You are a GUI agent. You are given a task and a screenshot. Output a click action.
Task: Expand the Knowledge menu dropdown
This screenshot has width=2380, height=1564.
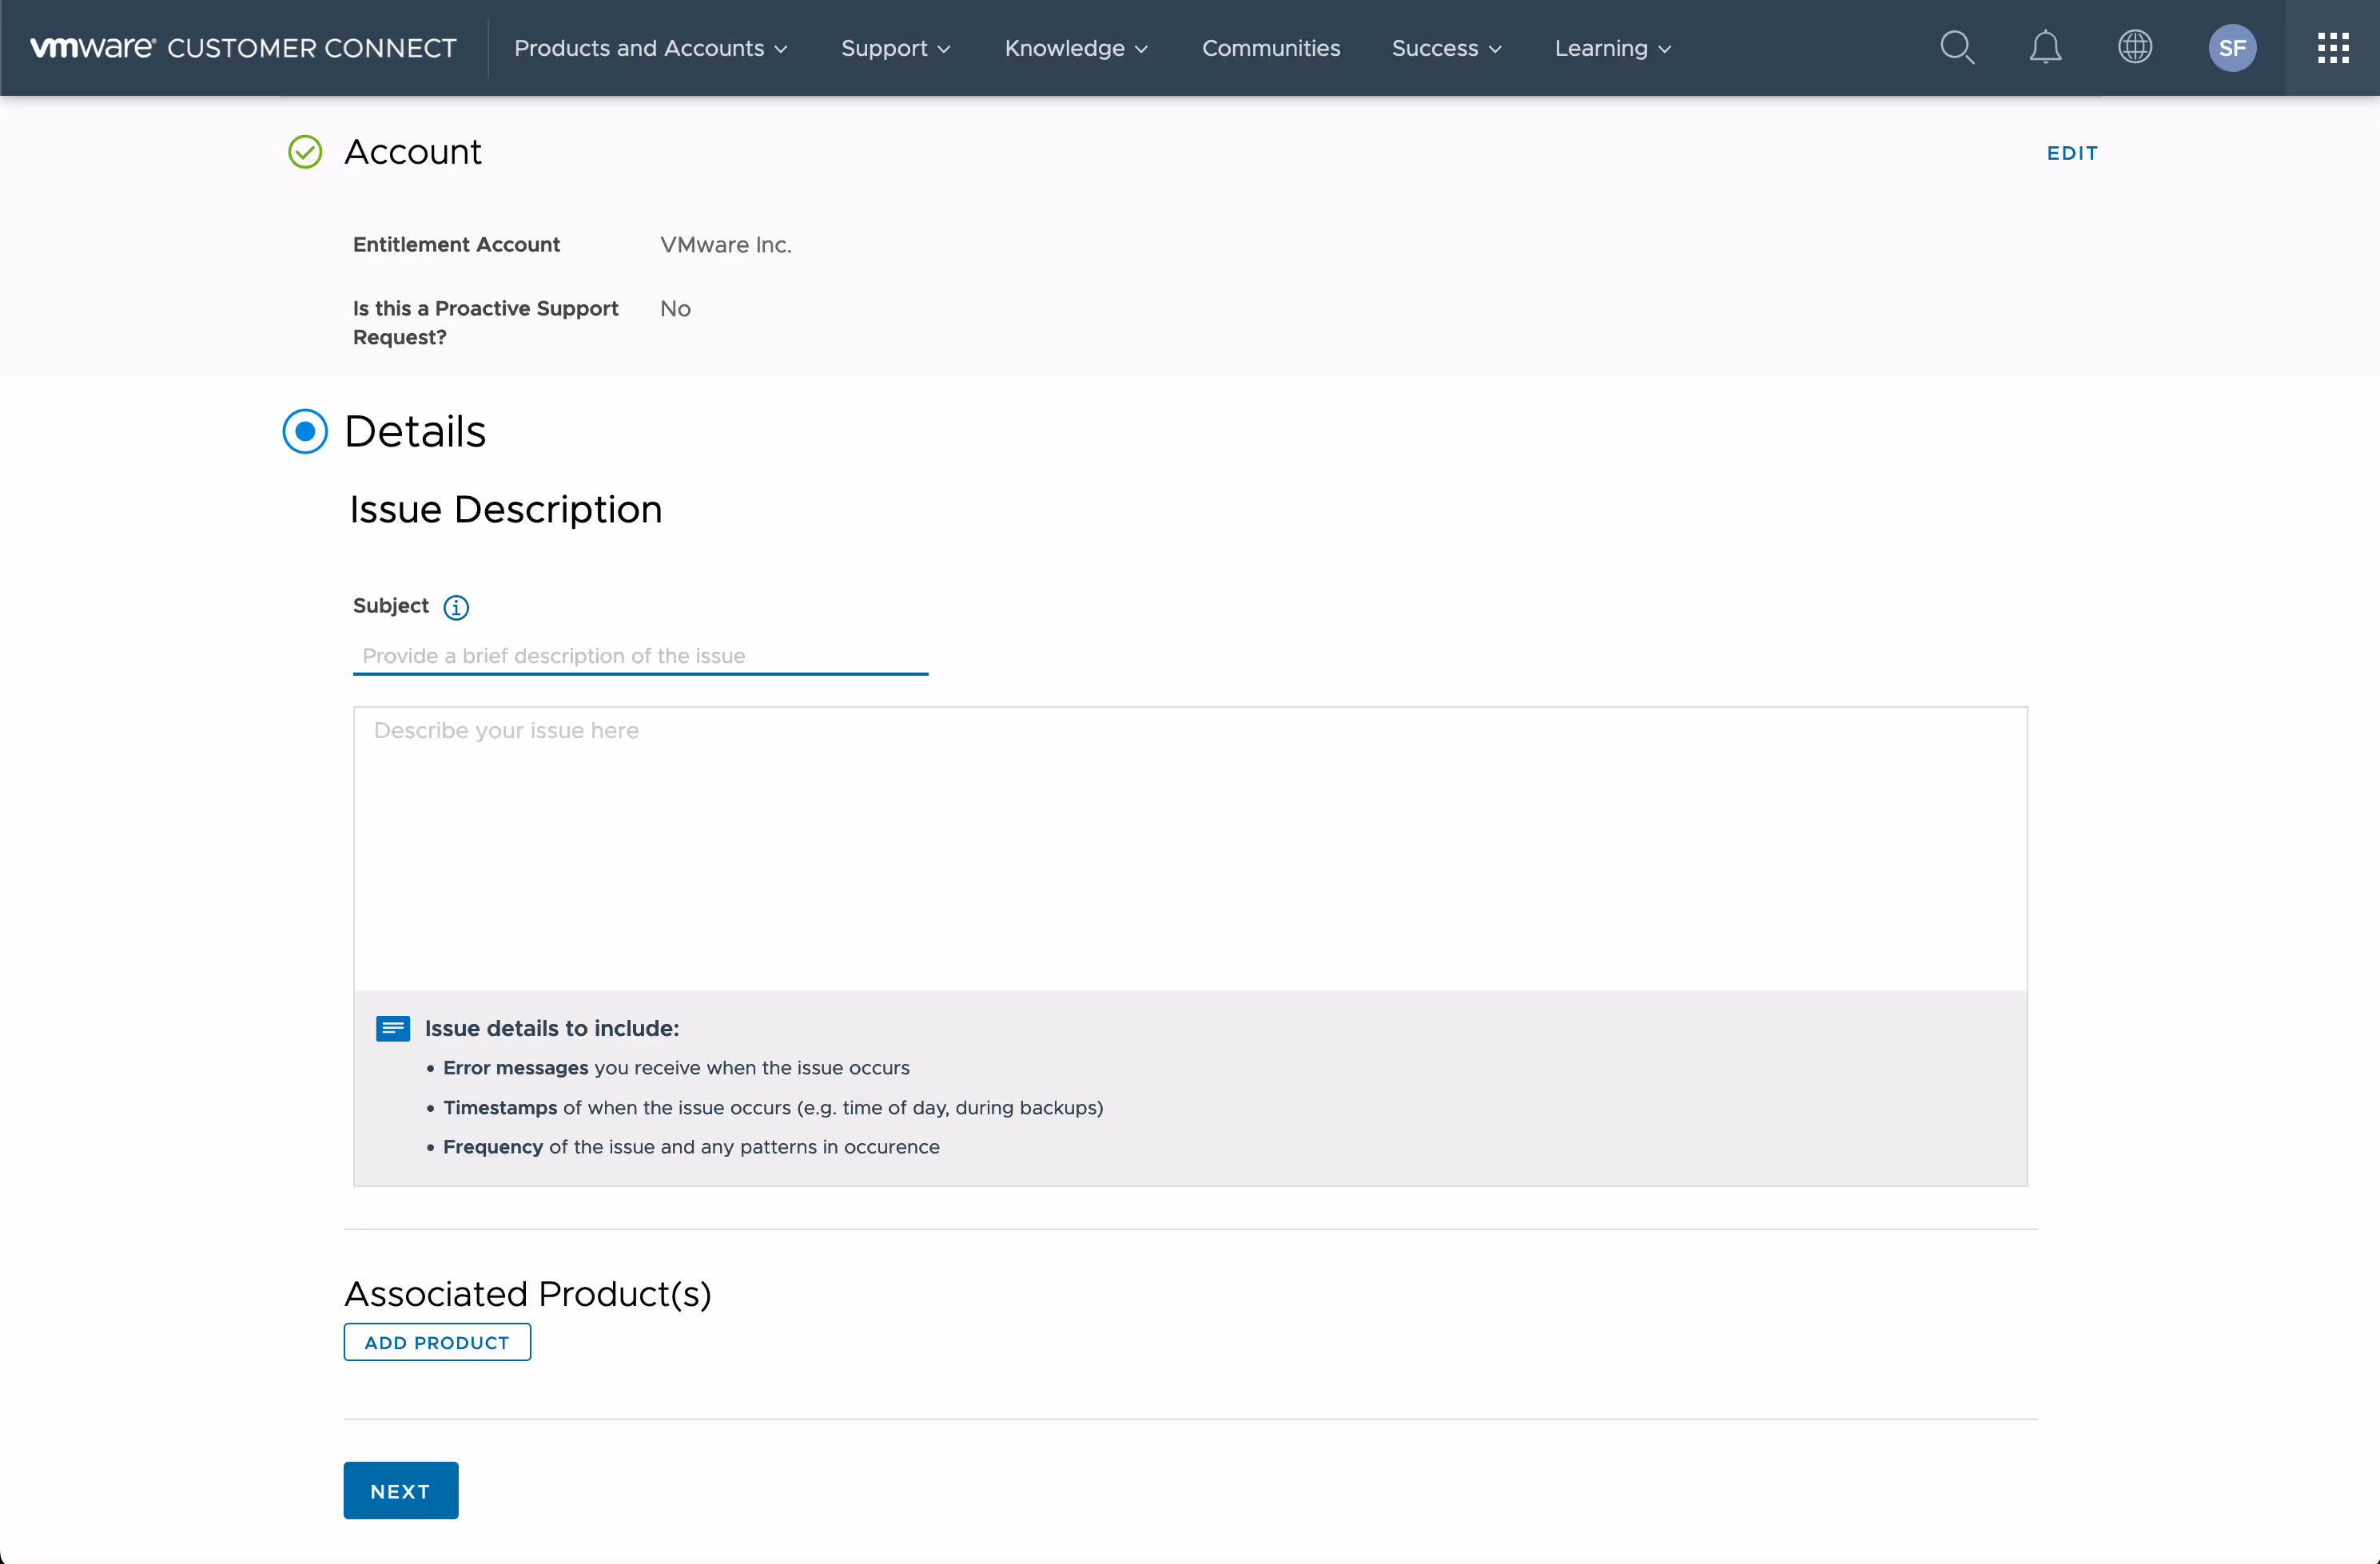1076,48
